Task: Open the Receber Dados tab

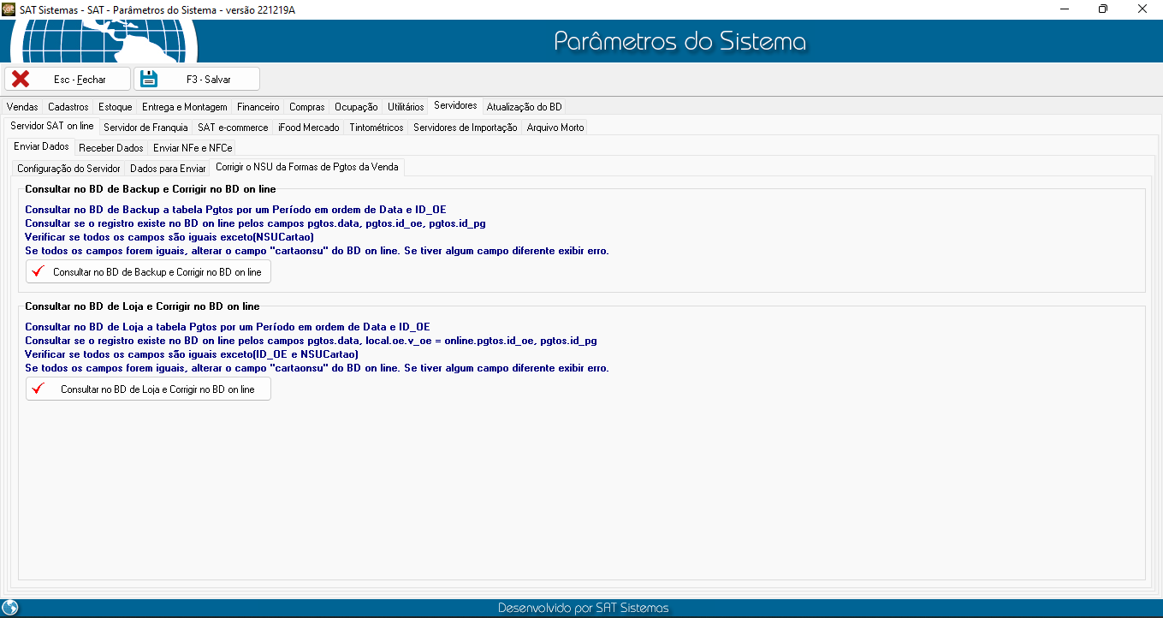Action: (111, 148)
